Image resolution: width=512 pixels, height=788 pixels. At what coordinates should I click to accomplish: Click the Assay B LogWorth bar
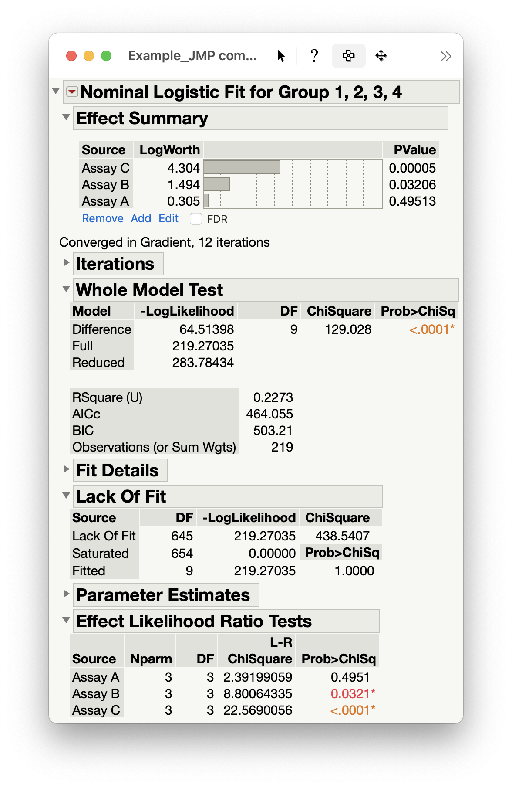(216, 184)
